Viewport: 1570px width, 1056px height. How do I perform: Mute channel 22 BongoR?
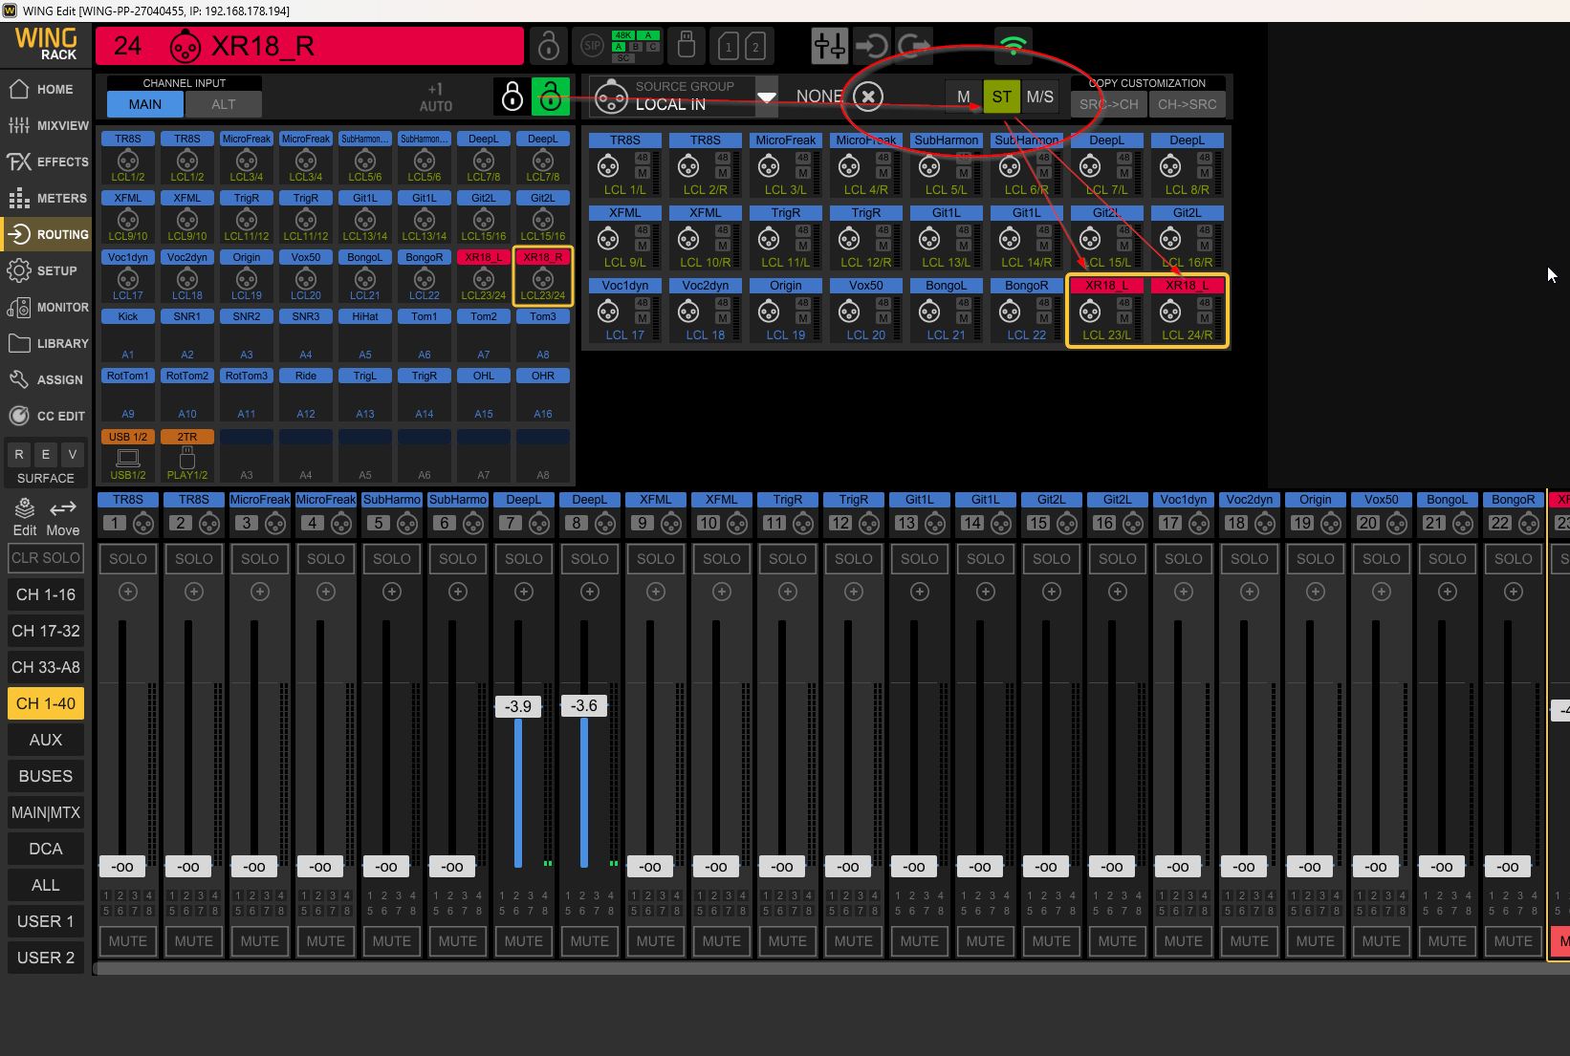[1514, 941]
